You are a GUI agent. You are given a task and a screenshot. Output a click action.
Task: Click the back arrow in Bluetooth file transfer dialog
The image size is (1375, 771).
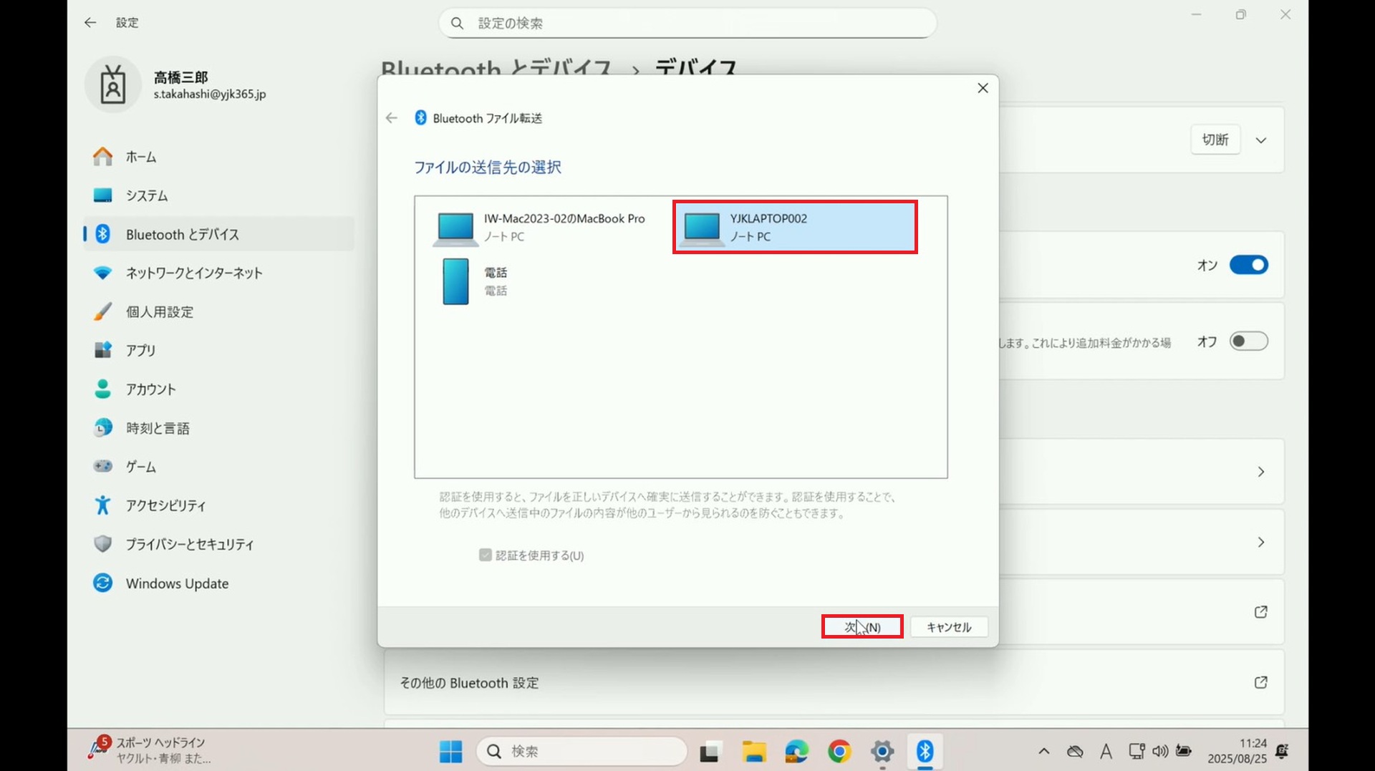(391, 118)
